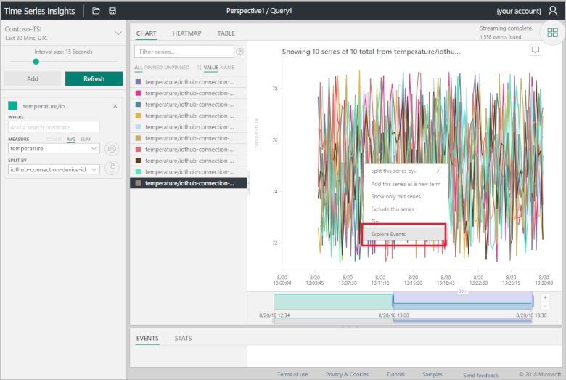Click the 30m timeline selection region
This screenshot has width=566, height=380.
463,301
